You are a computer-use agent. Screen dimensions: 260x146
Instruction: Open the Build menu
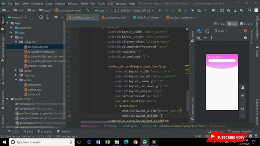click(84, 4)
